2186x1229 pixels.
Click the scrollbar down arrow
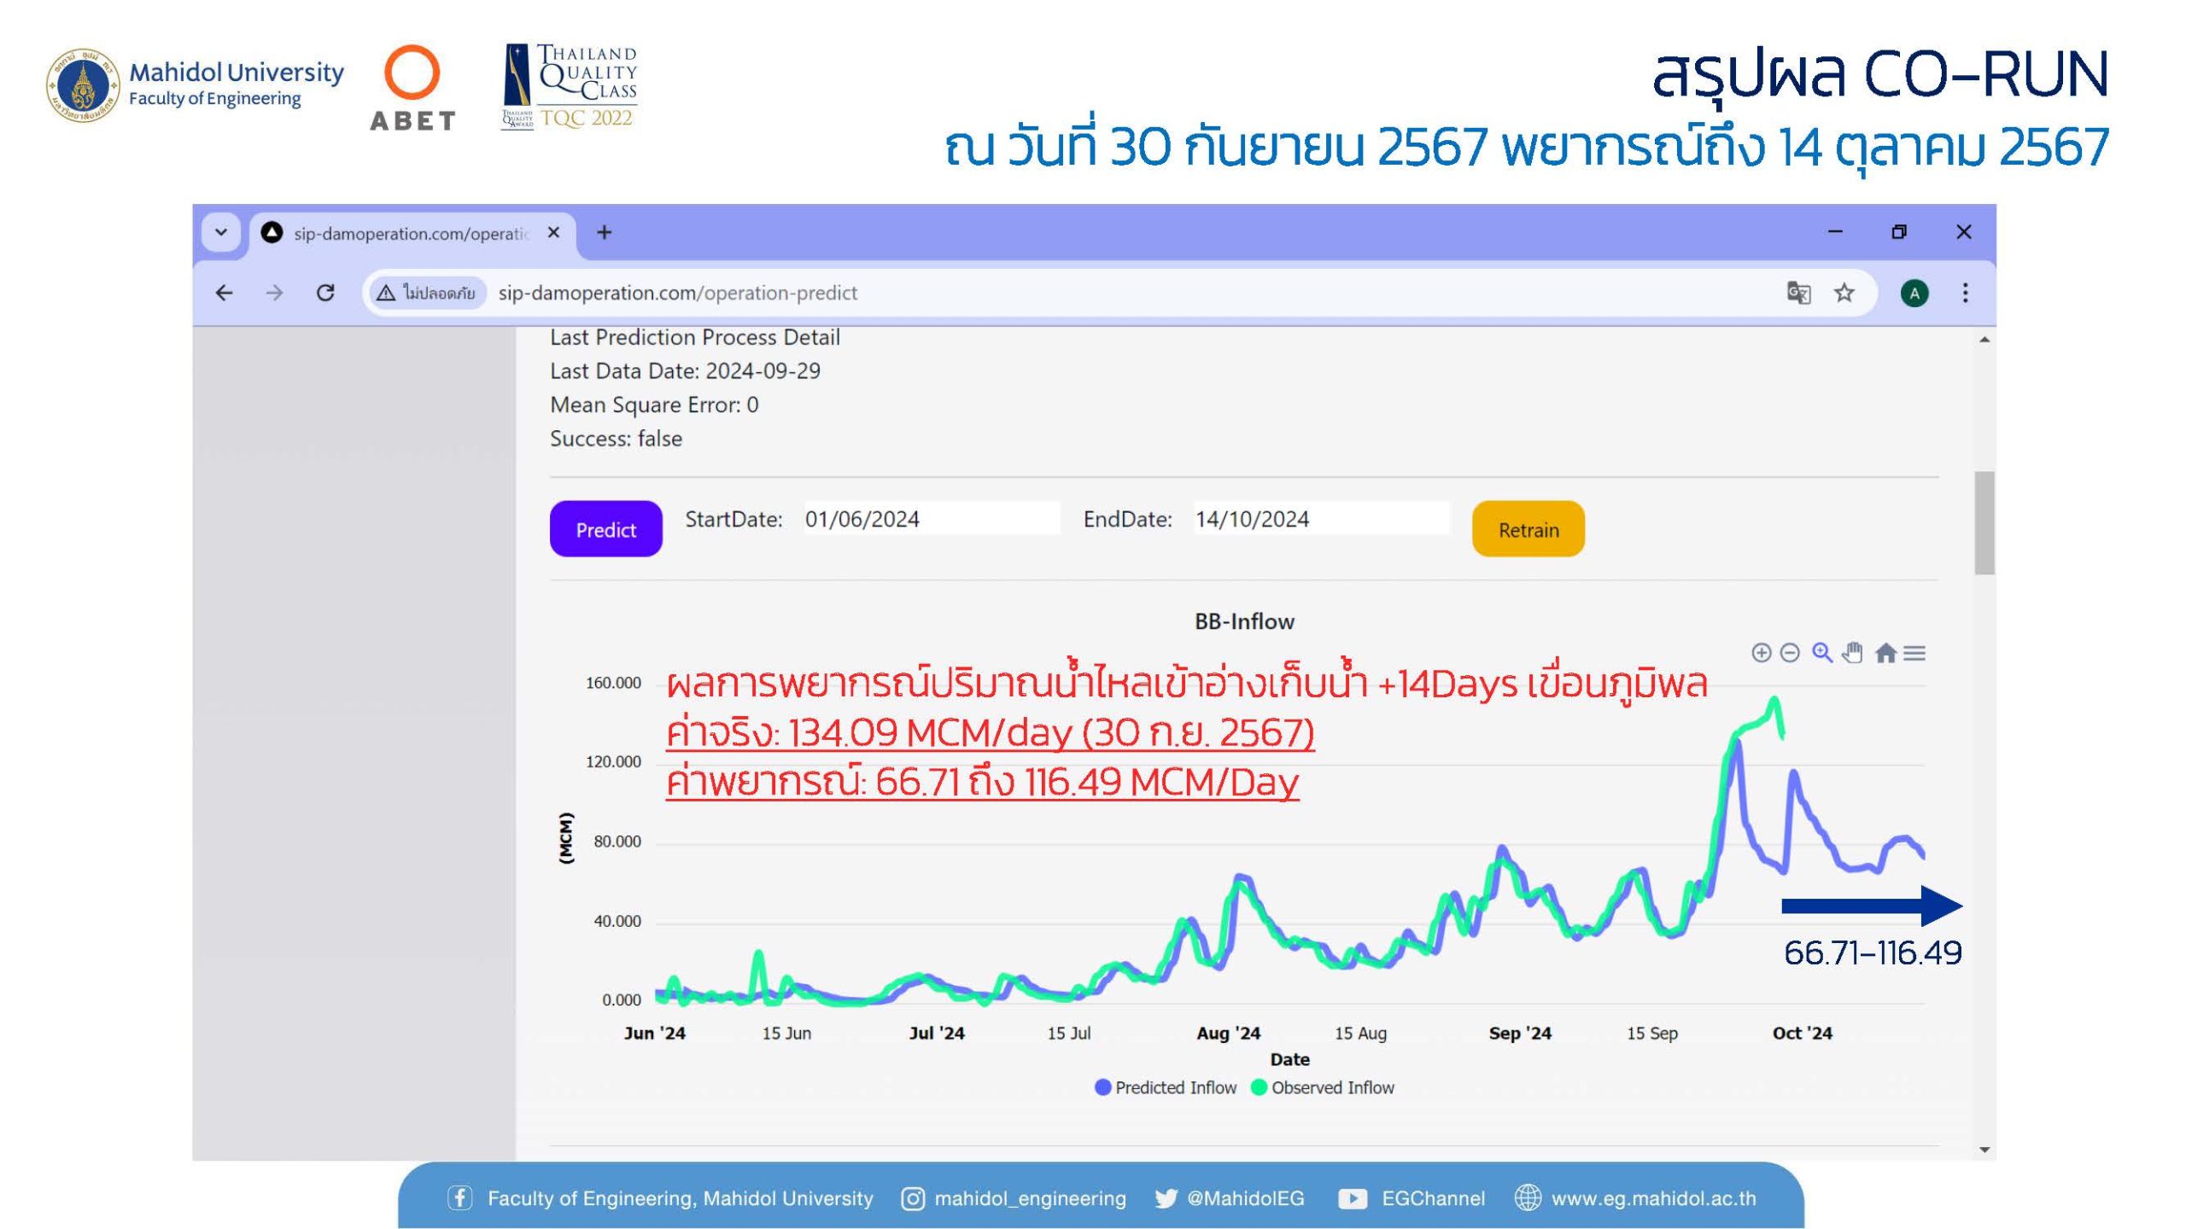[1984, 1150]
